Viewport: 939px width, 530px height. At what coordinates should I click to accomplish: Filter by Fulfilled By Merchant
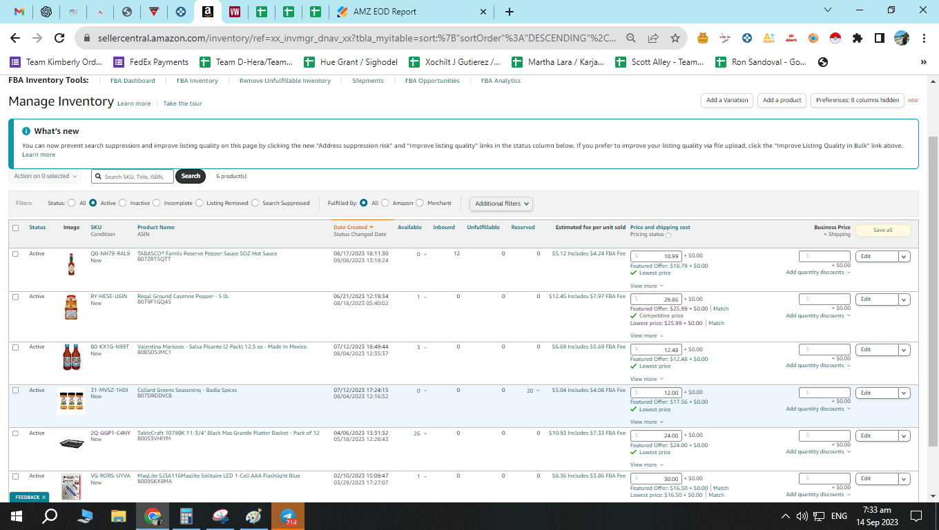(420, 204)
